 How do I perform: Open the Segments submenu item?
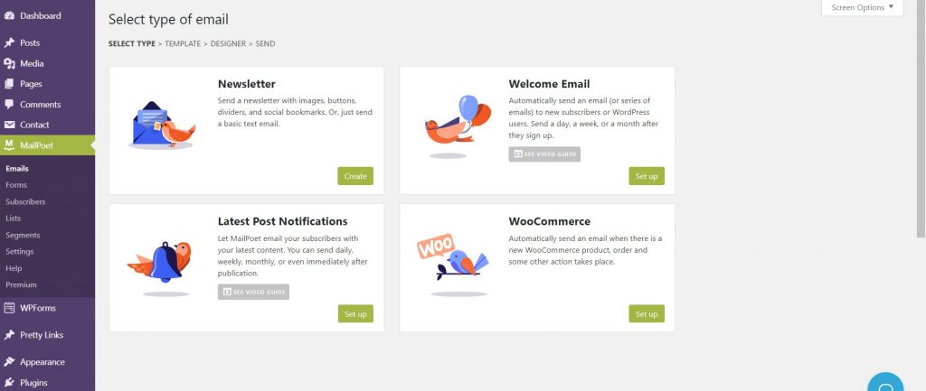[x=23, y=235]
